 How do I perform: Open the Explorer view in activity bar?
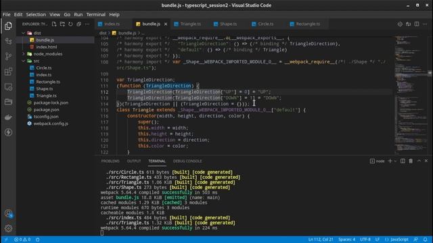pos(8,26)
